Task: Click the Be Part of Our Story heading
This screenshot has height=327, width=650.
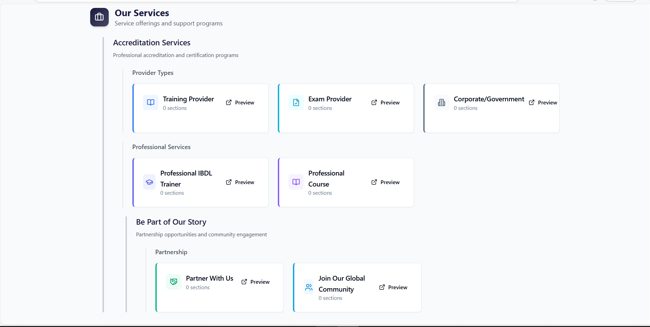Action: [171, 222]
